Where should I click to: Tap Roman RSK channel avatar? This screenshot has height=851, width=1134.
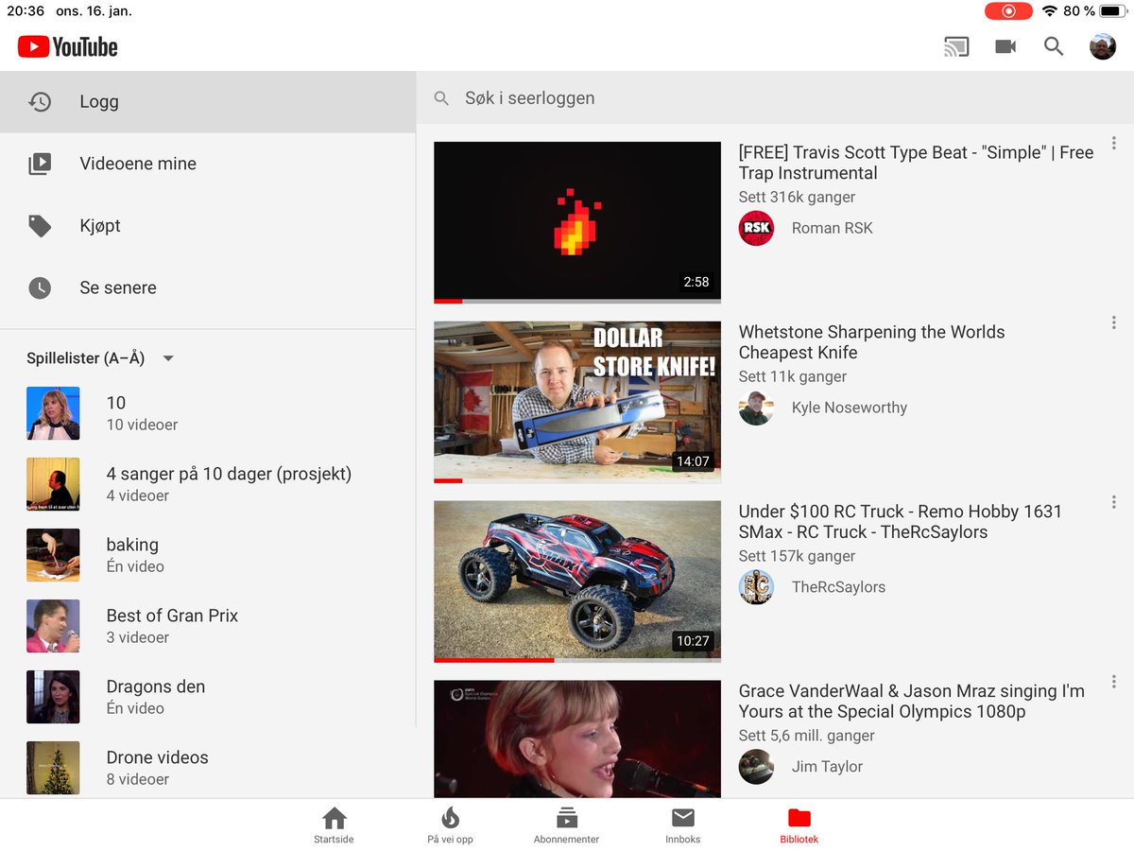pos(756,228)
